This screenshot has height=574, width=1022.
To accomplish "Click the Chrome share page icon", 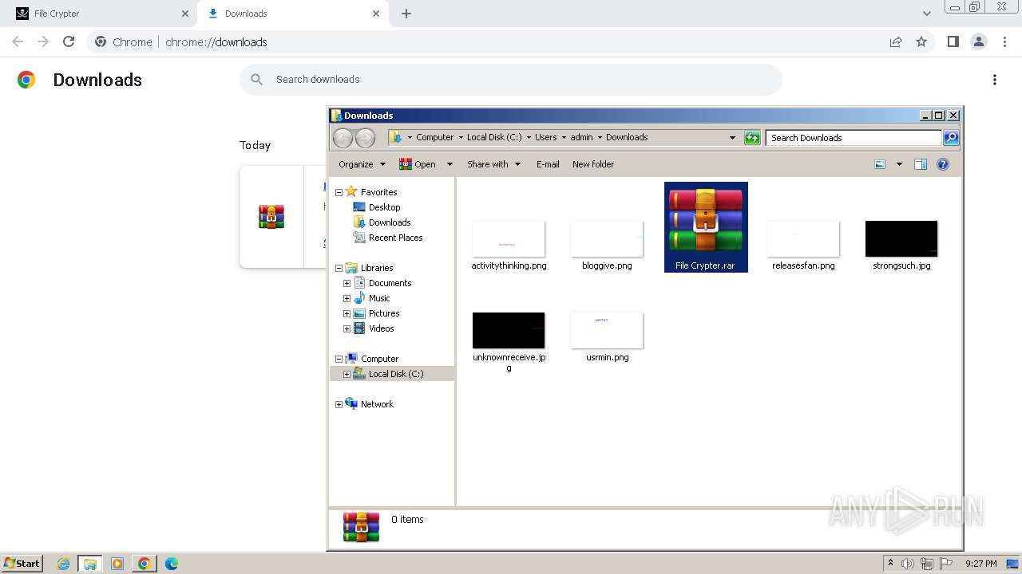I will click(896, 41).
